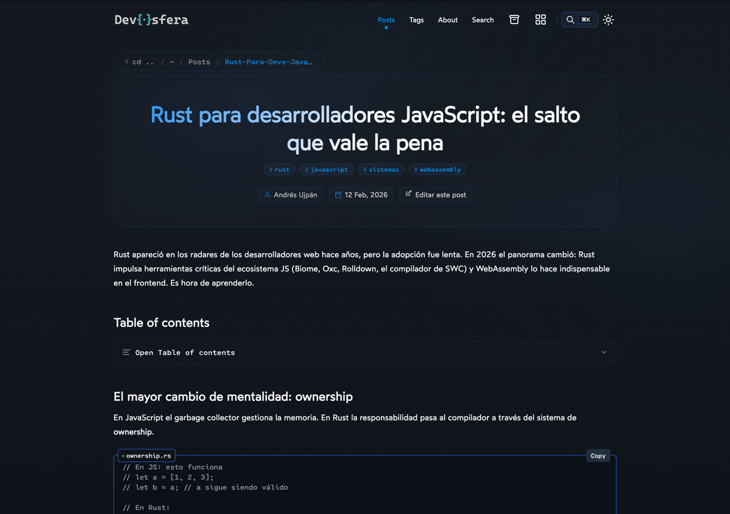Click the date chip 12 Feb, 2026
Screen dimensions: 730x514
coord(361,195)
